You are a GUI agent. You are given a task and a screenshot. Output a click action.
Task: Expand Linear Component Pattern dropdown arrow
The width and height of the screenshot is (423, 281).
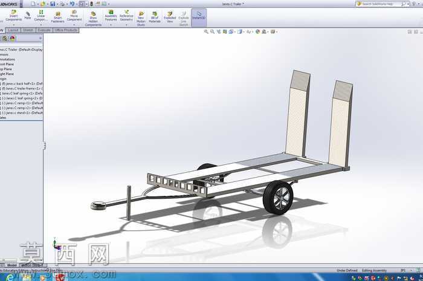click(x=40, y=25)
